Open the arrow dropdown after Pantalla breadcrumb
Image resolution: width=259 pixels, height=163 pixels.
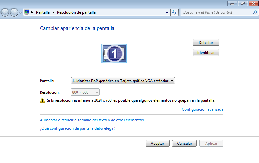click(x=53, y=12)
